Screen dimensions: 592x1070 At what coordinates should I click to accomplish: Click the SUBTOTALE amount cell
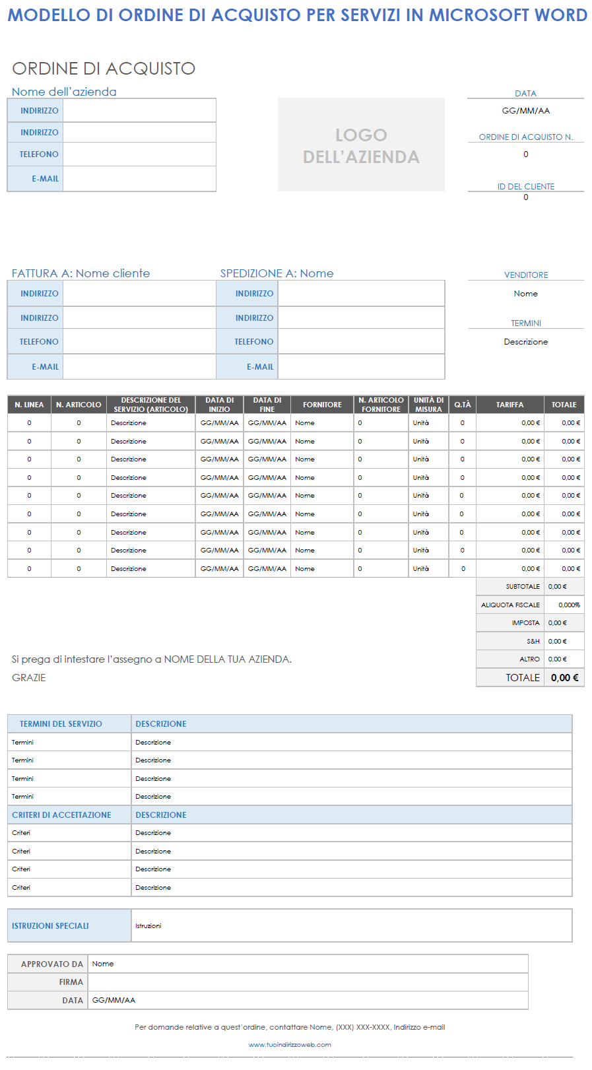pos(564,586)
